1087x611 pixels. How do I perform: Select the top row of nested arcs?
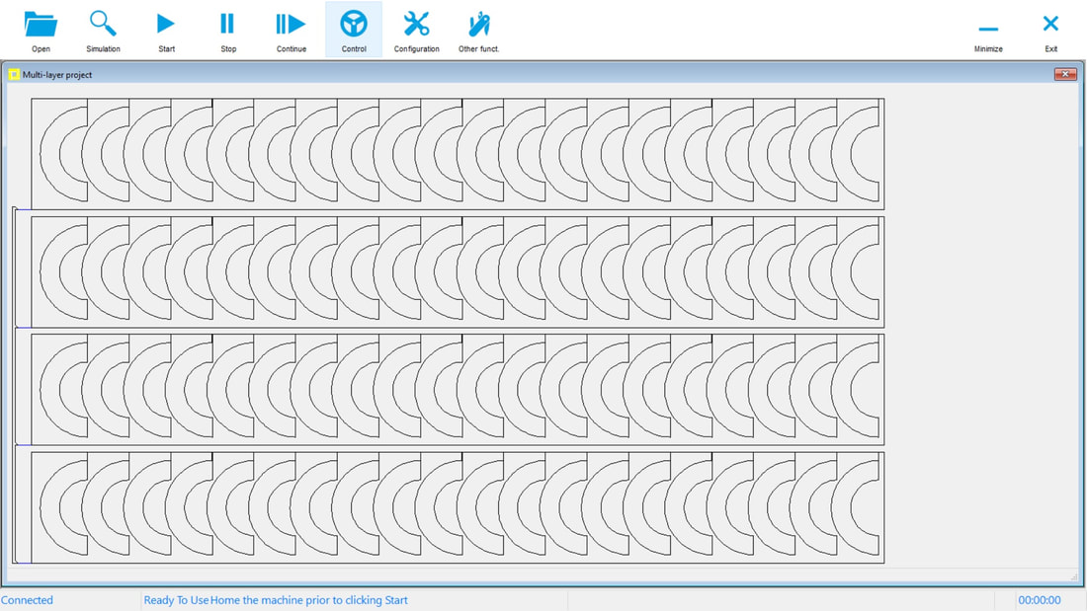click(x=458, y=154)
